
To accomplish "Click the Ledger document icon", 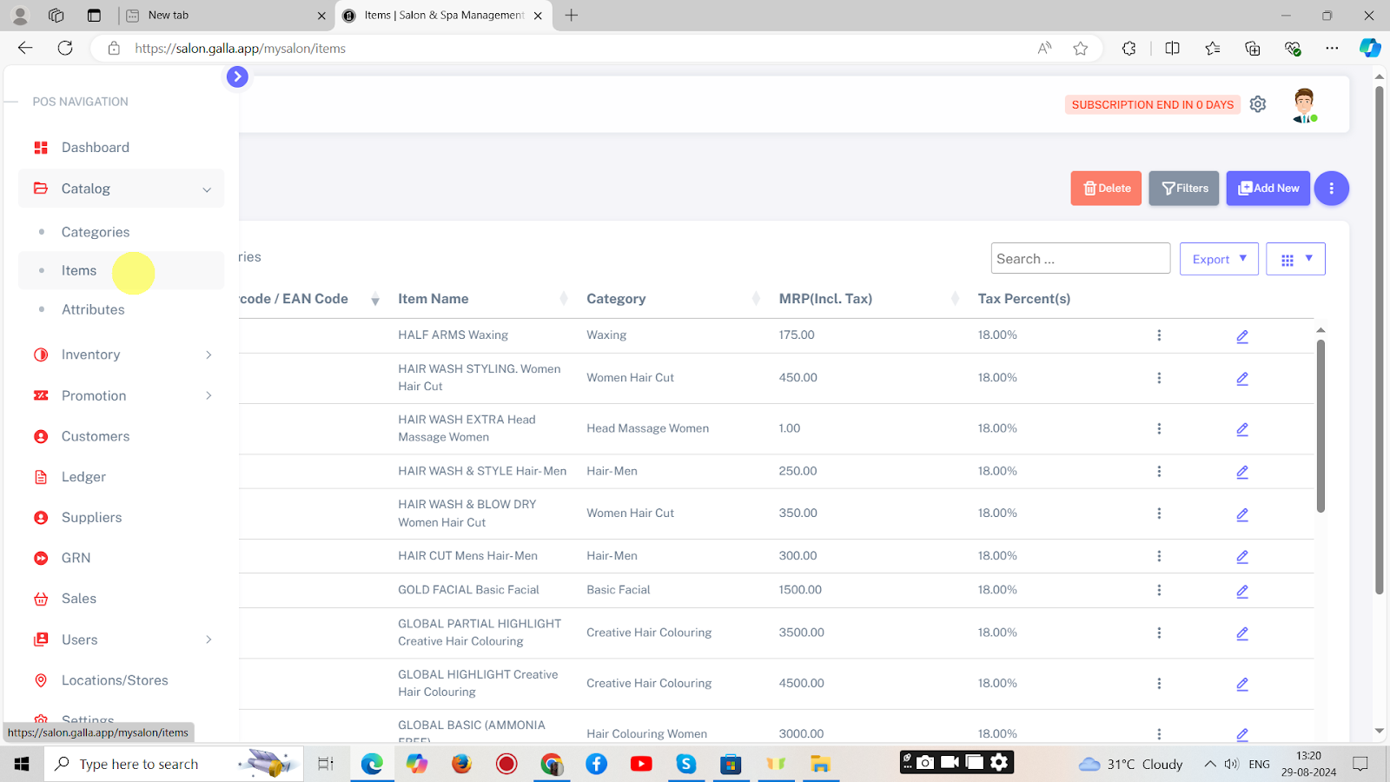I will coord(41,477).
